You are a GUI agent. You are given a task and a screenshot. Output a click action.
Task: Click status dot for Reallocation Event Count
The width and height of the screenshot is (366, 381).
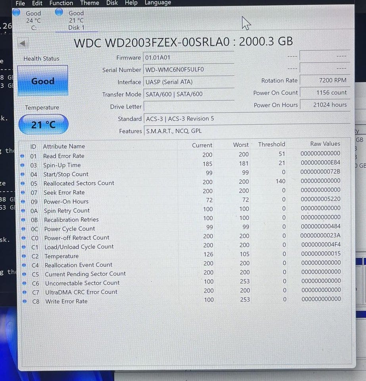24,265
